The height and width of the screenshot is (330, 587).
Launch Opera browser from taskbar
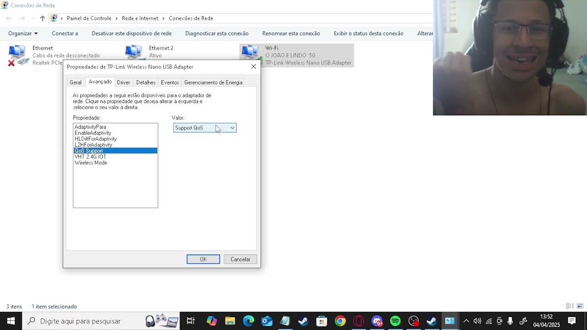coord(358,321)
